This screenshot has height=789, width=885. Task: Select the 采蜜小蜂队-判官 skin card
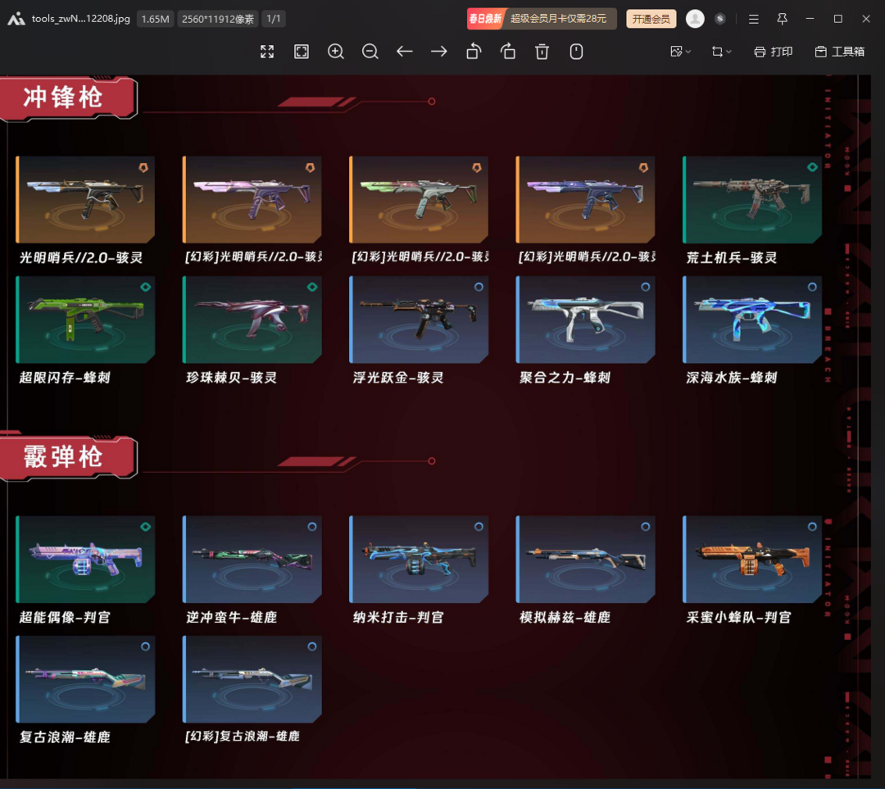click(751, 560)
